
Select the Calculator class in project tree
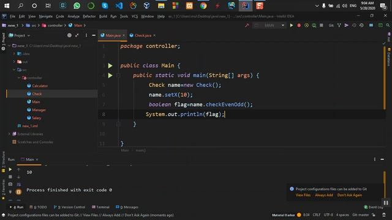pyautogui.click(x=39, y=86)
